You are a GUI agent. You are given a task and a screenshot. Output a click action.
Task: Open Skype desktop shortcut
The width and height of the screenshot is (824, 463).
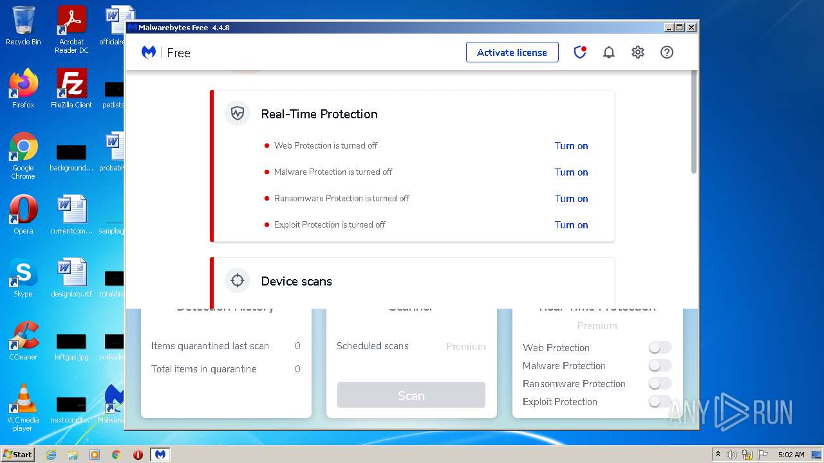click(x=23, y=278)
